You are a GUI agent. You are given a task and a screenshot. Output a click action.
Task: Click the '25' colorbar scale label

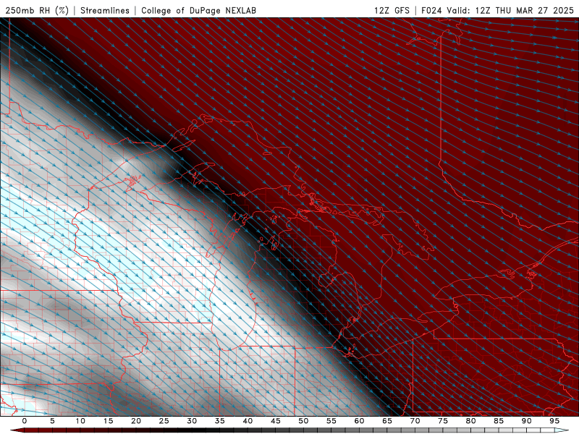[x=164, y=421]
